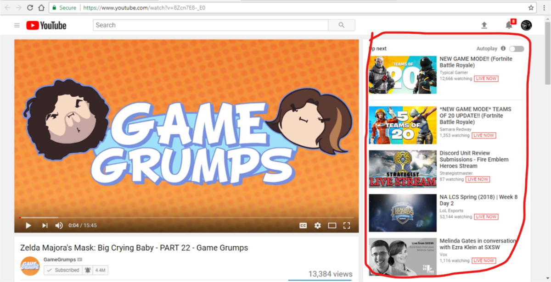Click the Strategist Live Stream thumbnail

coord(403,169)
